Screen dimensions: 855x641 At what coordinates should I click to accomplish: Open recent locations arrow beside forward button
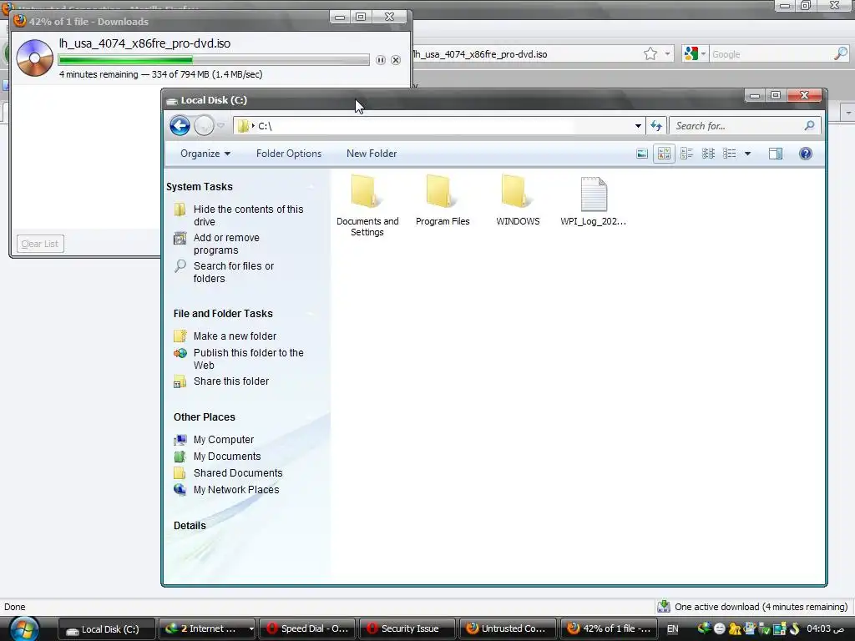(220, 126)
